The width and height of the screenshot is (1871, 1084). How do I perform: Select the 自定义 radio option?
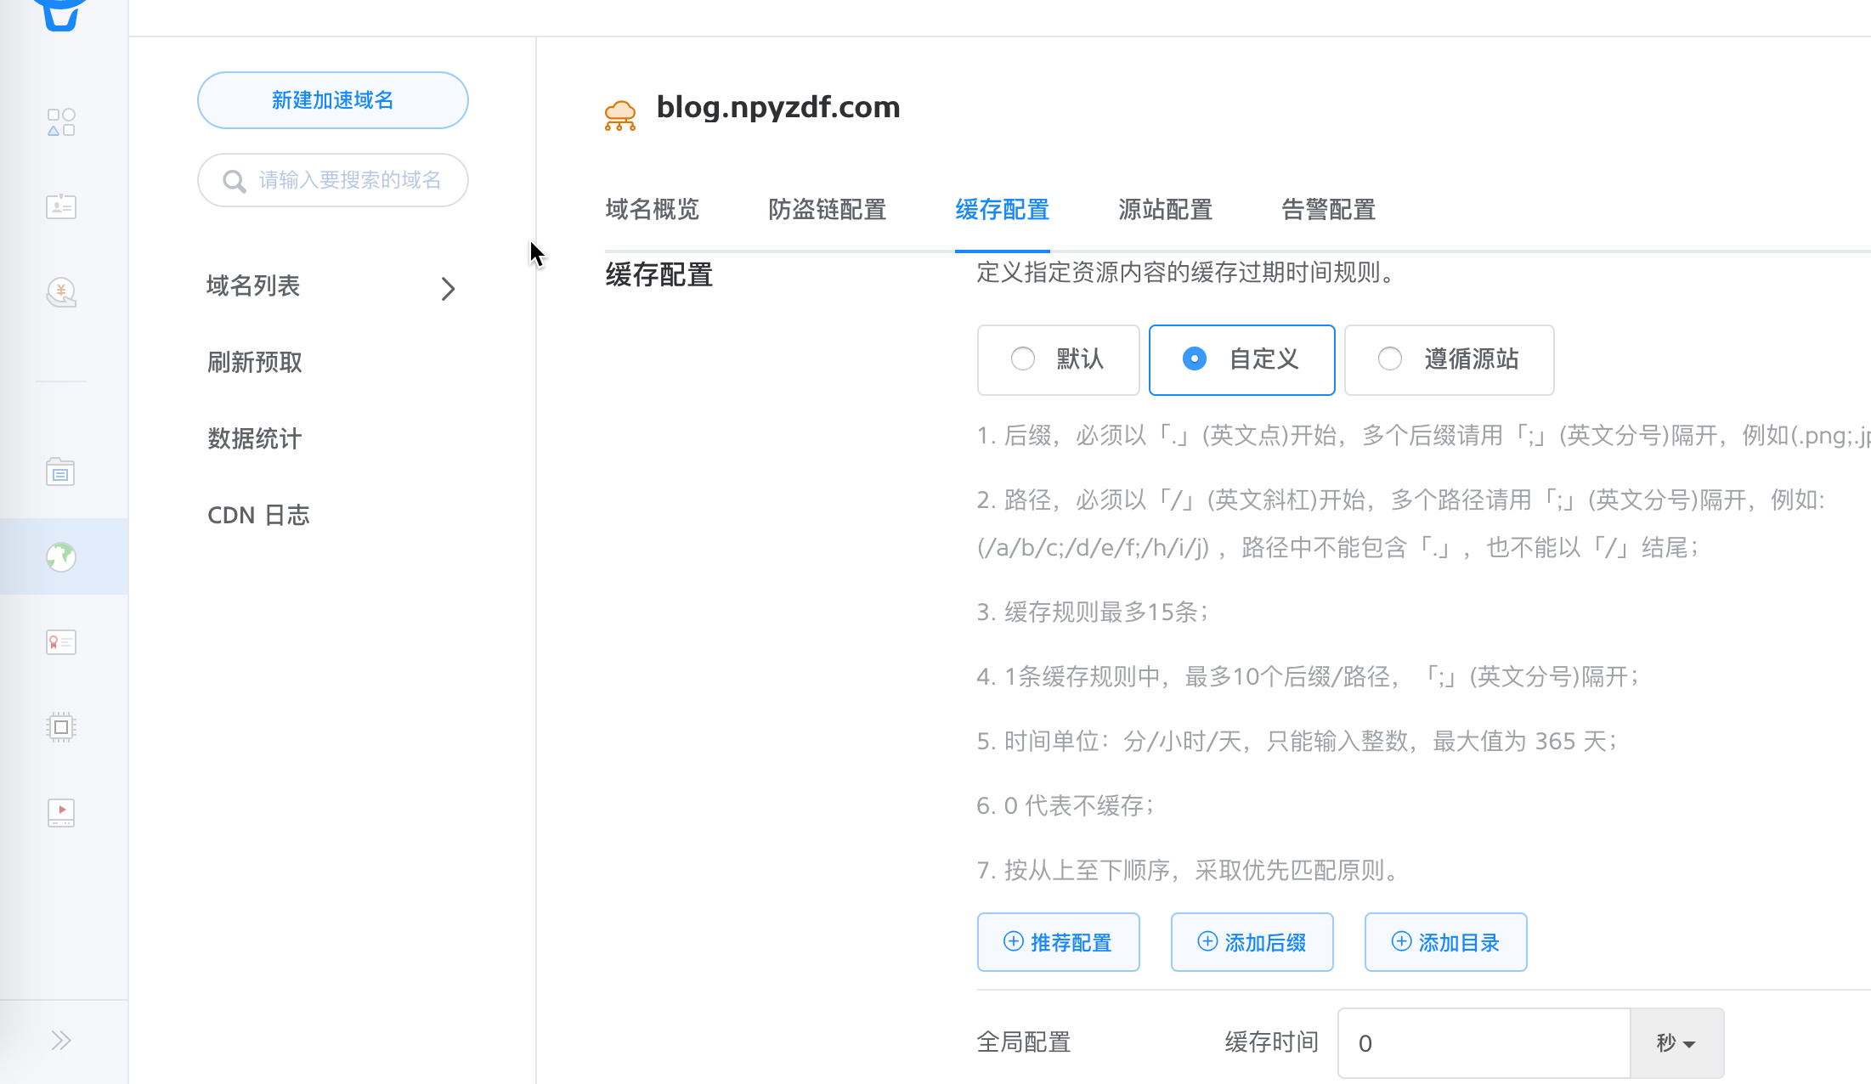click(x=1194, y=359)
